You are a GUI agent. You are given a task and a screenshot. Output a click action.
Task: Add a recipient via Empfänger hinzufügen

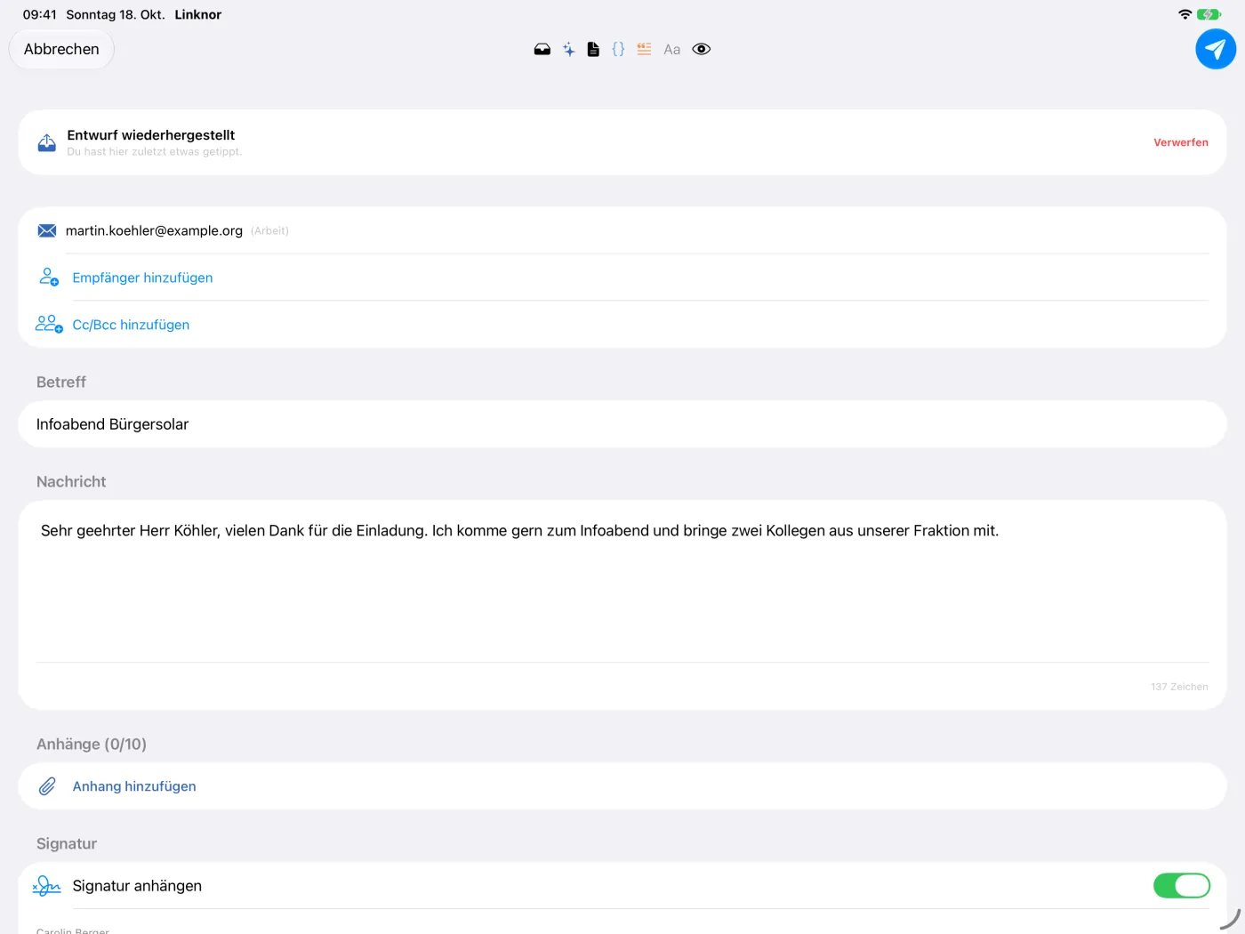pos(142,278)
